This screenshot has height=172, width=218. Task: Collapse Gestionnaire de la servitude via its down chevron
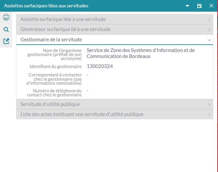[x=209, y=40]
